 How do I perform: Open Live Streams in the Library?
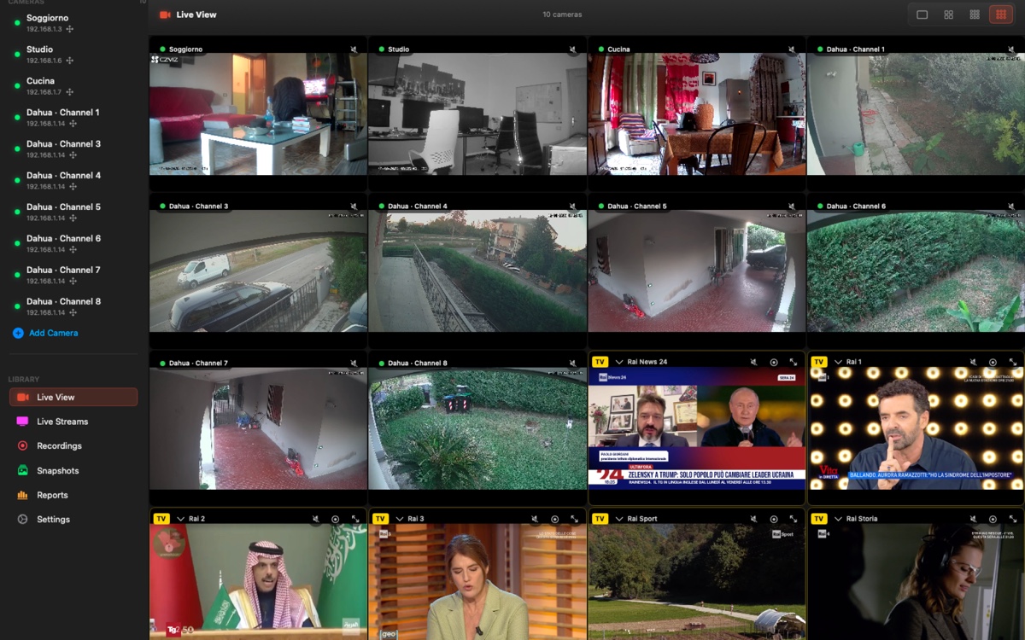pyautogui.click(x=73, y=422)
